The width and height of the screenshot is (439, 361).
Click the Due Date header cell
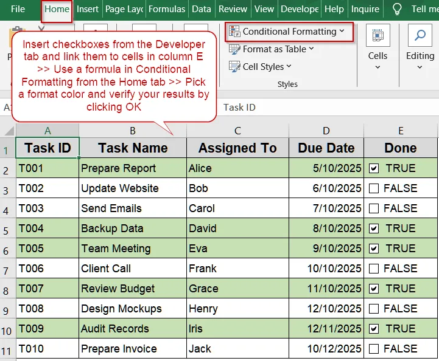pyautogui.click(x=326, y=148)
